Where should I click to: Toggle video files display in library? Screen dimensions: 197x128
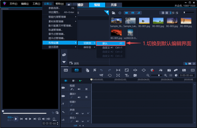coord(127,13)
